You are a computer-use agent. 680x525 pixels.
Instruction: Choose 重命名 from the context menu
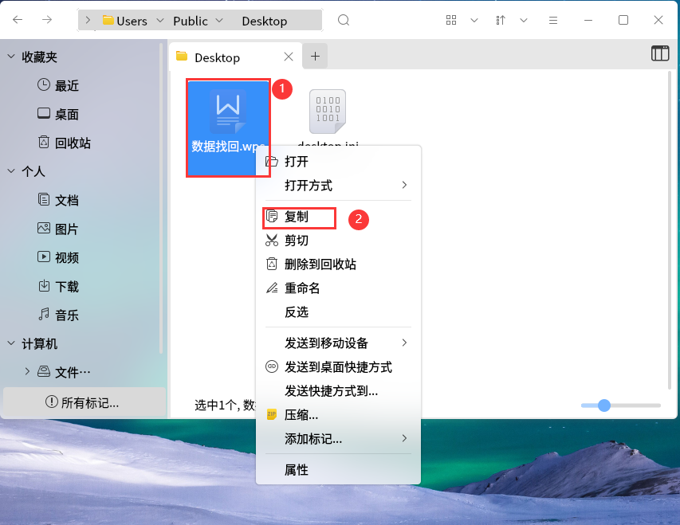[x=301, y=288]
